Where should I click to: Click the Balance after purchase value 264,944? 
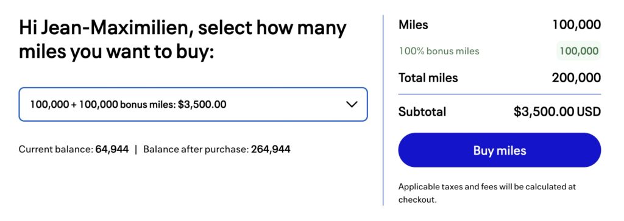tap(271, 149)
